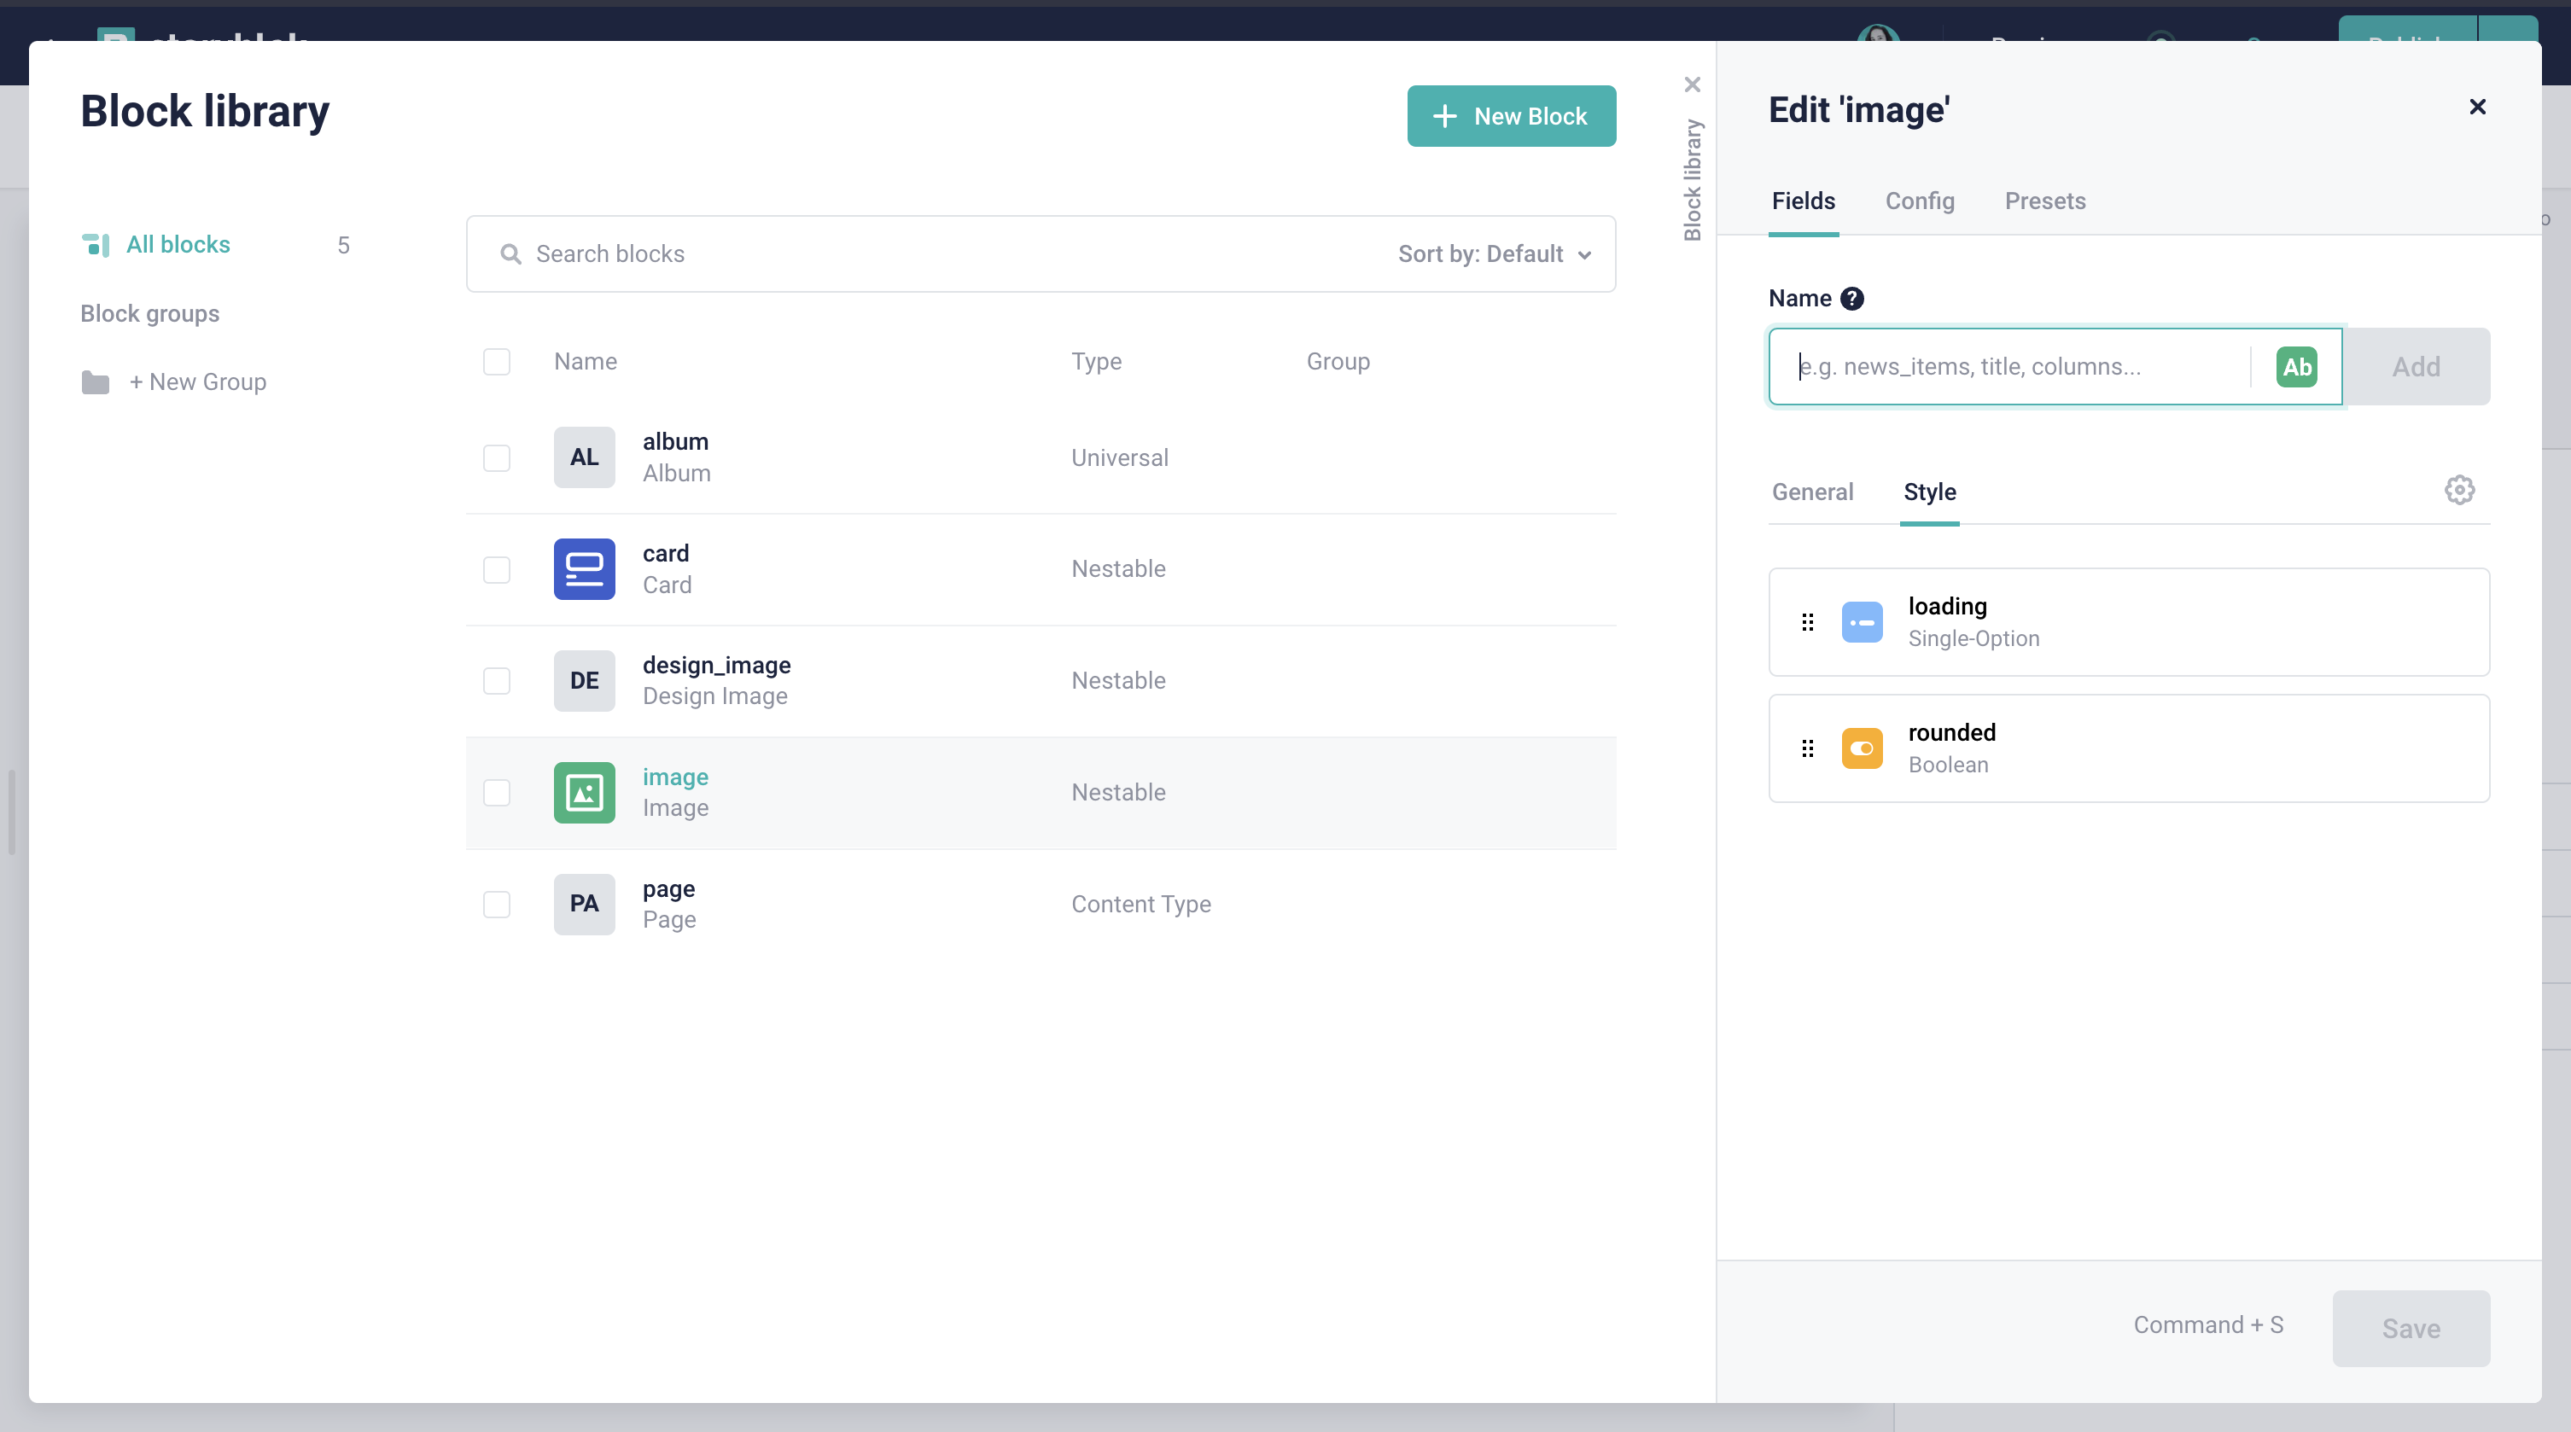Check the checkbox next to image block
The image size is (2571, 1432).
497,794
